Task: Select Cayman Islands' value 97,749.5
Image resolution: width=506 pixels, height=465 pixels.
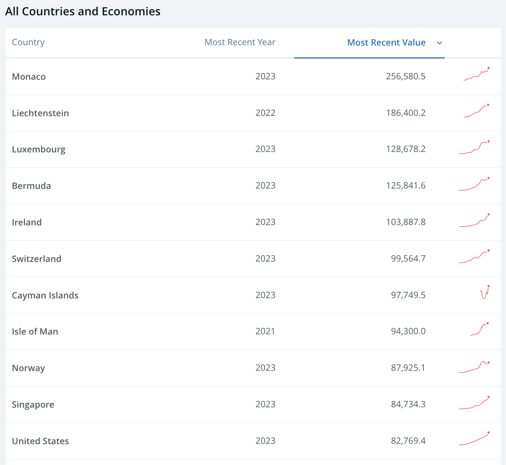Action: click(408, 295)
